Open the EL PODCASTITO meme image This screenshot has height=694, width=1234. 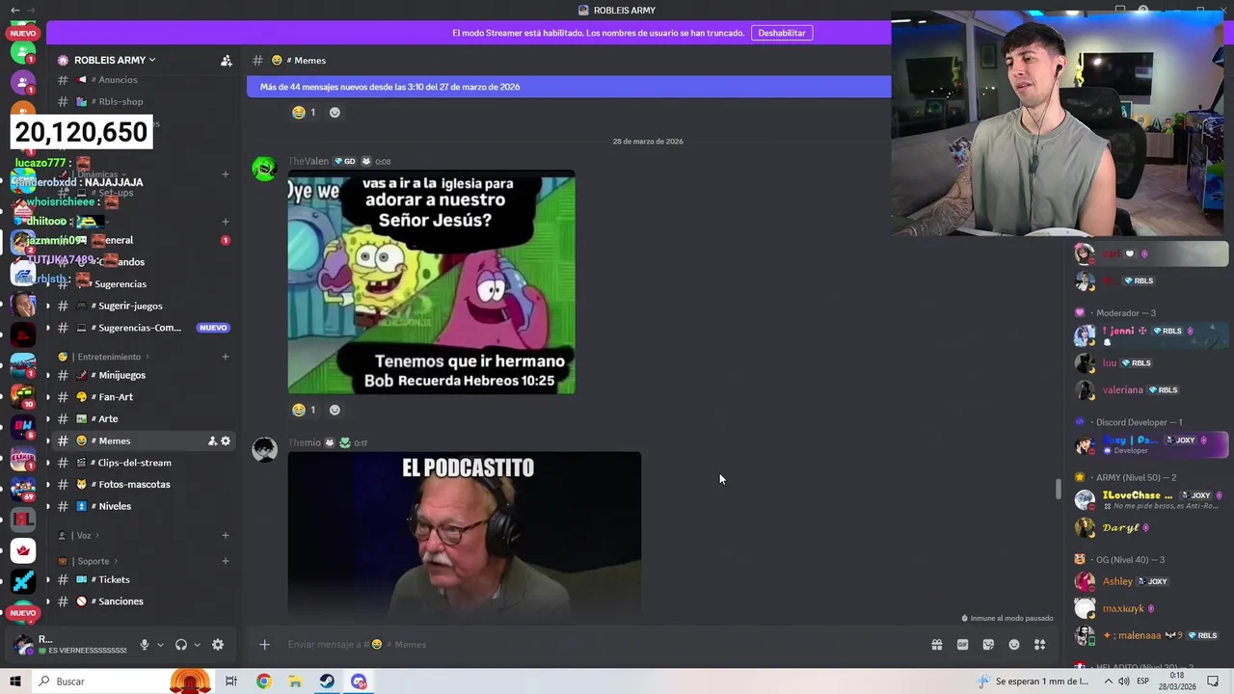pyautogui.click(x=464, y=534)
